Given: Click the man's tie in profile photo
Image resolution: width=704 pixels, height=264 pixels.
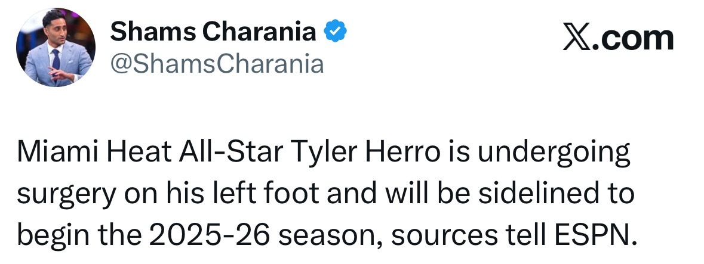Looking at the screenshot, I should 56,63.
